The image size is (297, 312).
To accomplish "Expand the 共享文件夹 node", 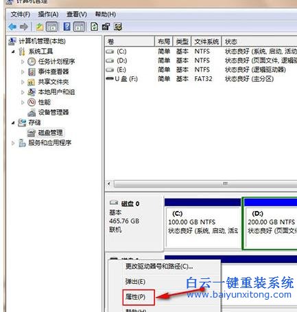I will (23, 82).
